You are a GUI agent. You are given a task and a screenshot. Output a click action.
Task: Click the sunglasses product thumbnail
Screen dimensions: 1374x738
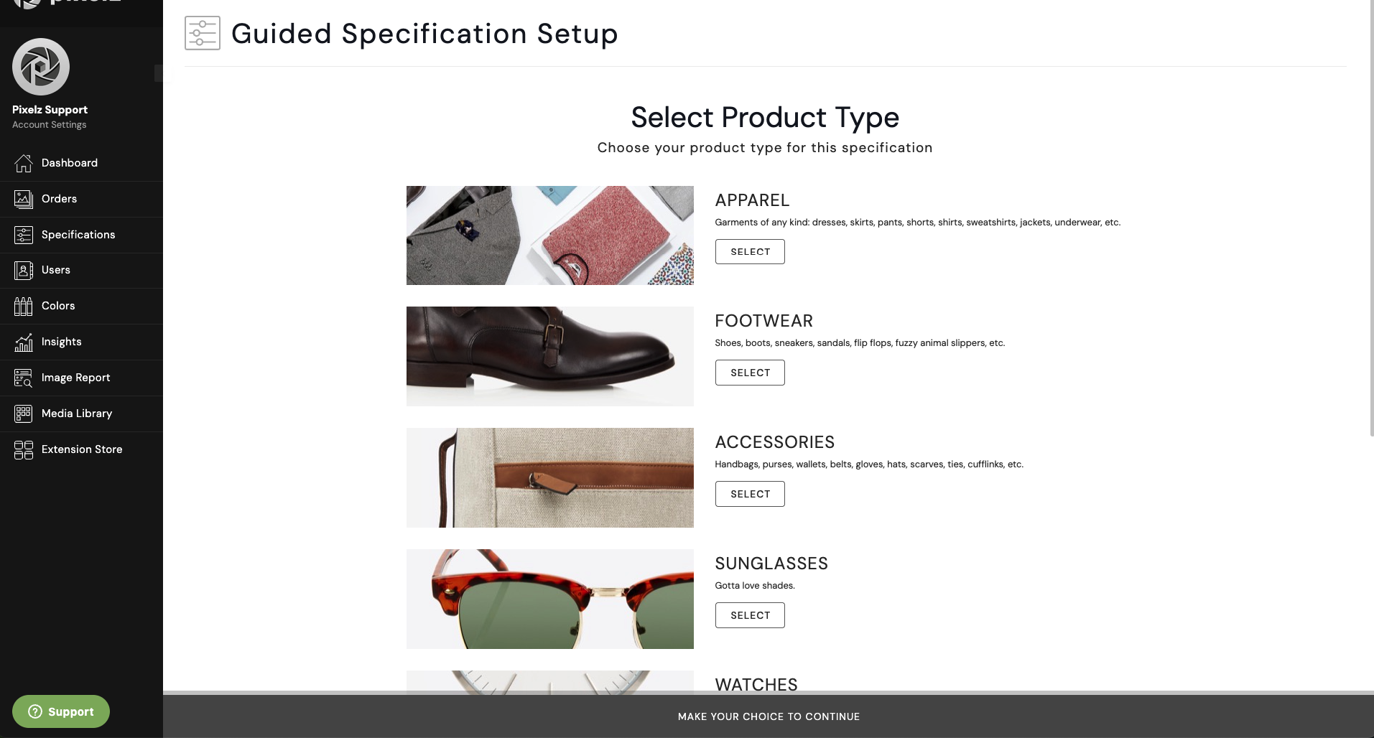pyautogui.click(x=549, y=599)
